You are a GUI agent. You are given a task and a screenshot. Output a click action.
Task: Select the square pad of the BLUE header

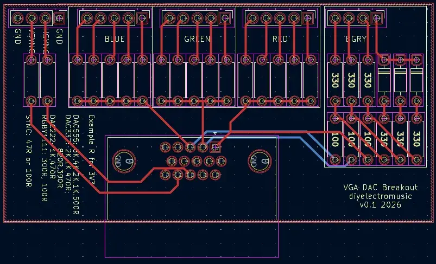142,18
